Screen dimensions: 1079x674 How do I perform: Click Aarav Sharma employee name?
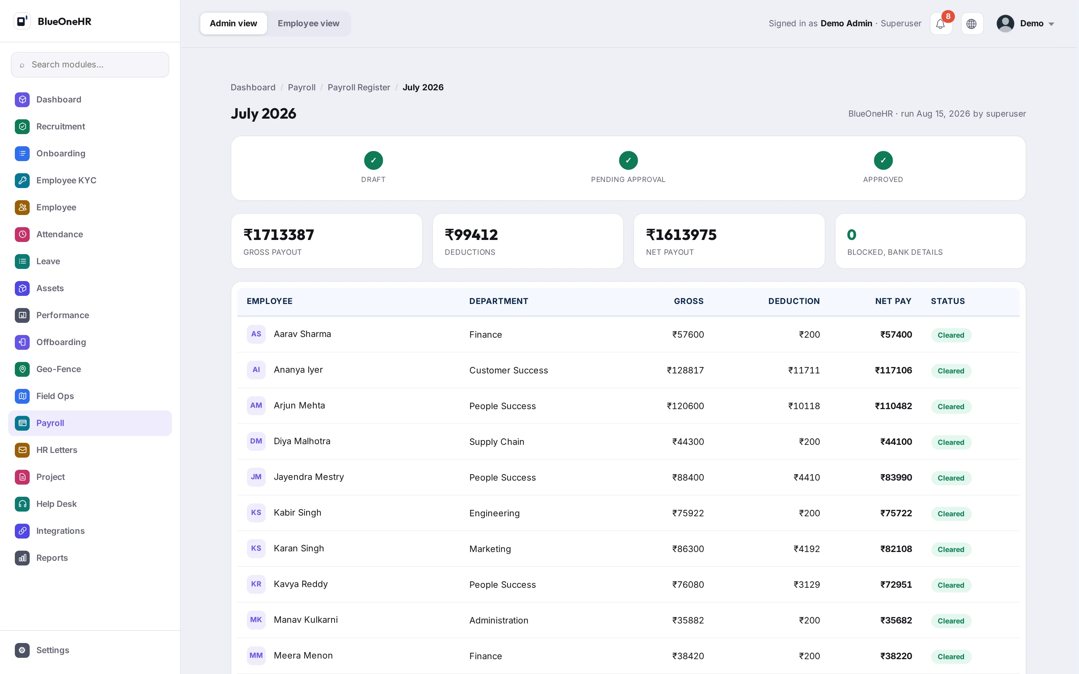tap(302, 334)
